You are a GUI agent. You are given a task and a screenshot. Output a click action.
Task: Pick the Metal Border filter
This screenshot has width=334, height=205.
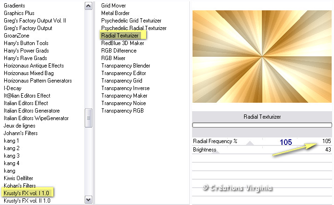click(x=115, y=13)
